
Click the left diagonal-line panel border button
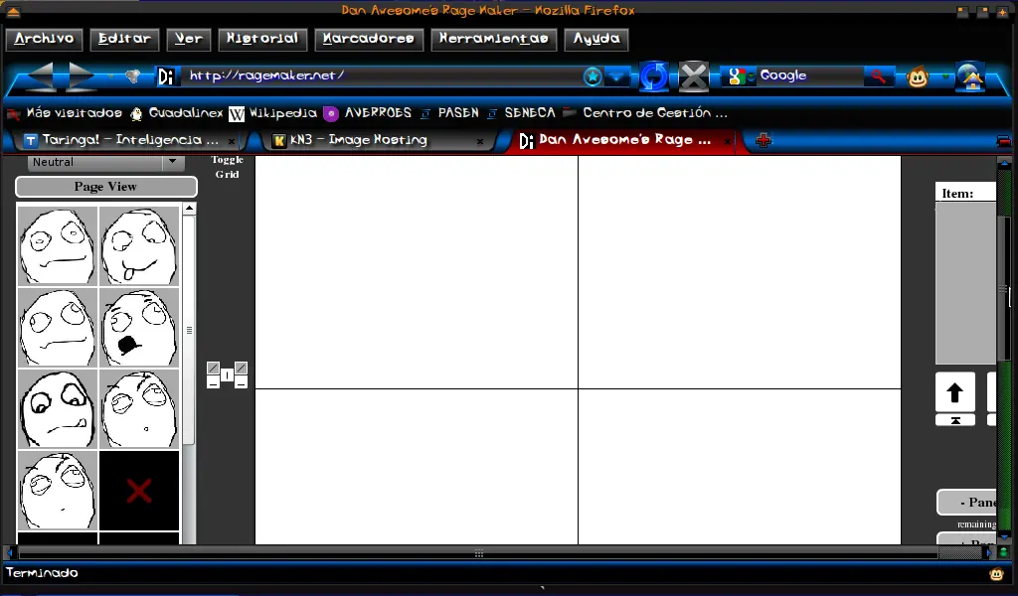click(213, 369)
